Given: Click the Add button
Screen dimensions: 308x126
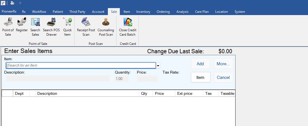Looking at the screenshot, I should pyautogui.click(x=200, y=64).
